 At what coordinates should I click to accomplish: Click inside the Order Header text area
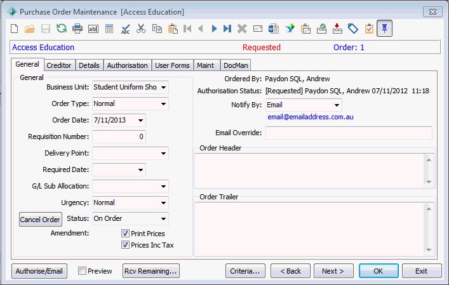pyautogui.click(x=309, y=171)
